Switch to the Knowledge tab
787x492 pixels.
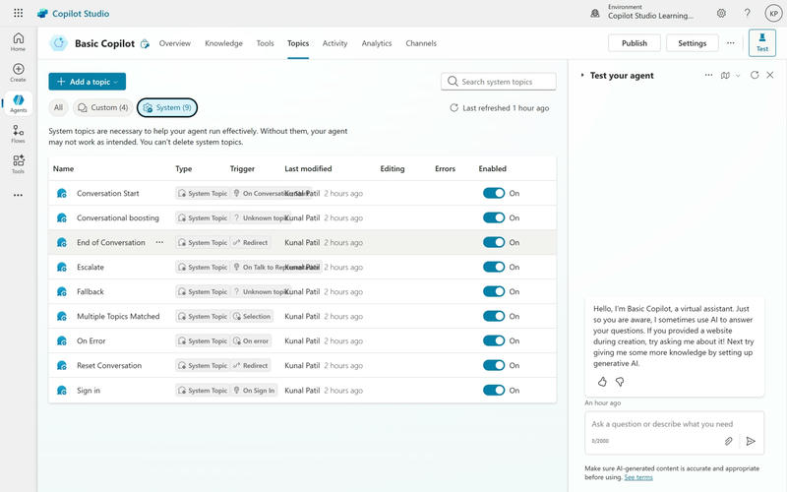pyautogui.click(x=223, y=43)
